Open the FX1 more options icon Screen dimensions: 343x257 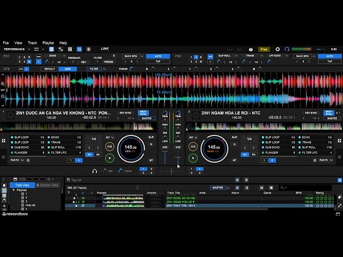click(39, 57)
